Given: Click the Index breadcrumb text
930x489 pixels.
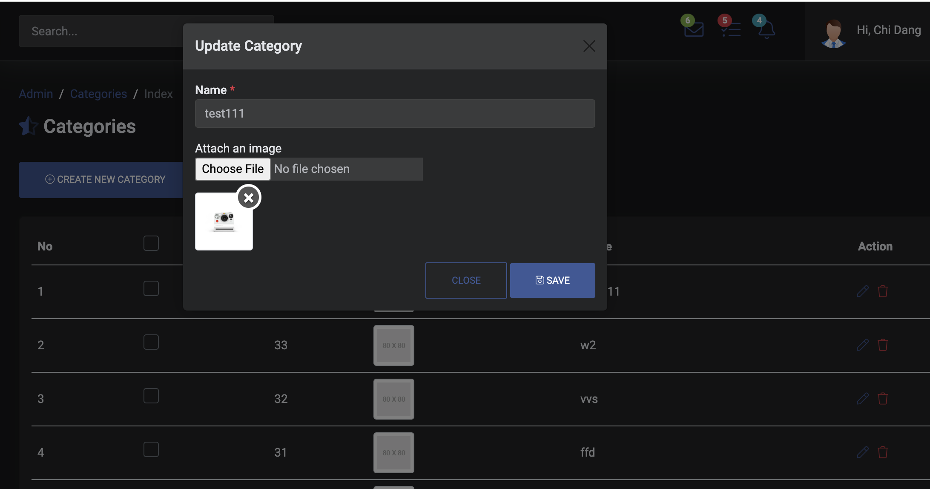Looking at the screenshot, I should coord(158,94).
